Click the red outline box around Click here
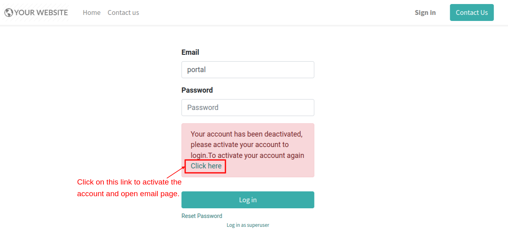 (x=205, y=166)
